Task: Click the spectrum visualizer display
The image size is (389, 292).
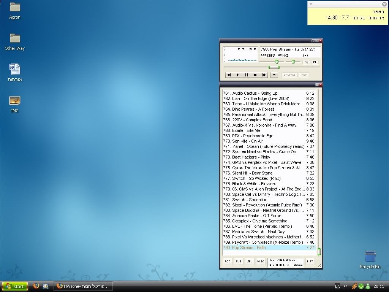Action: [242, 60]
